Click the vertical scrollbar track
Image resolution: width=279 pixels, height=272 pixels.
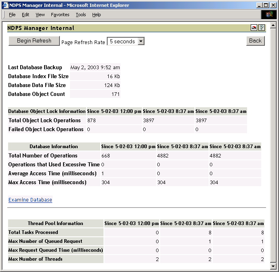[x=273, y=145]
